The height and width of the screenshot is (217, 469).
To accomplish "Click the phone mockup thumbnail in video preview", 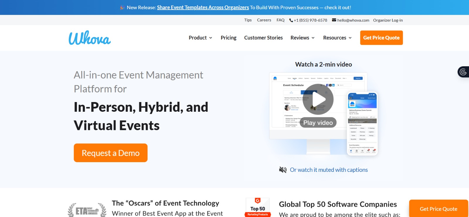I will point(362,123).
